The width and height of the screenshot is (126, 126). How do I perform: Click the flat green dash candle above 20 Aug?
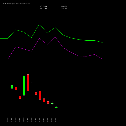coord(8,100)
